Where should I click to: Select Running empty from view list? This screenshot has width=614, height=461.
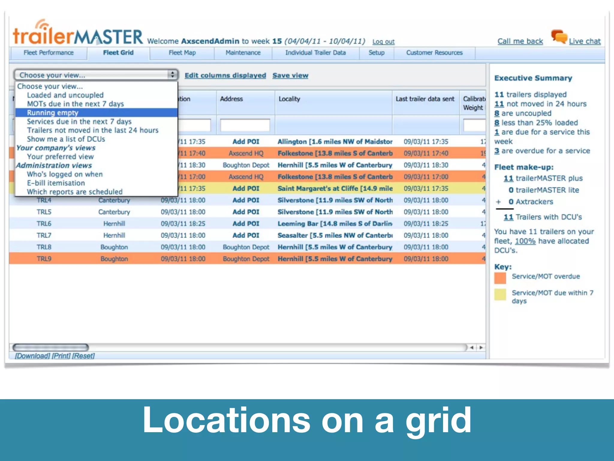pos(53,113)
